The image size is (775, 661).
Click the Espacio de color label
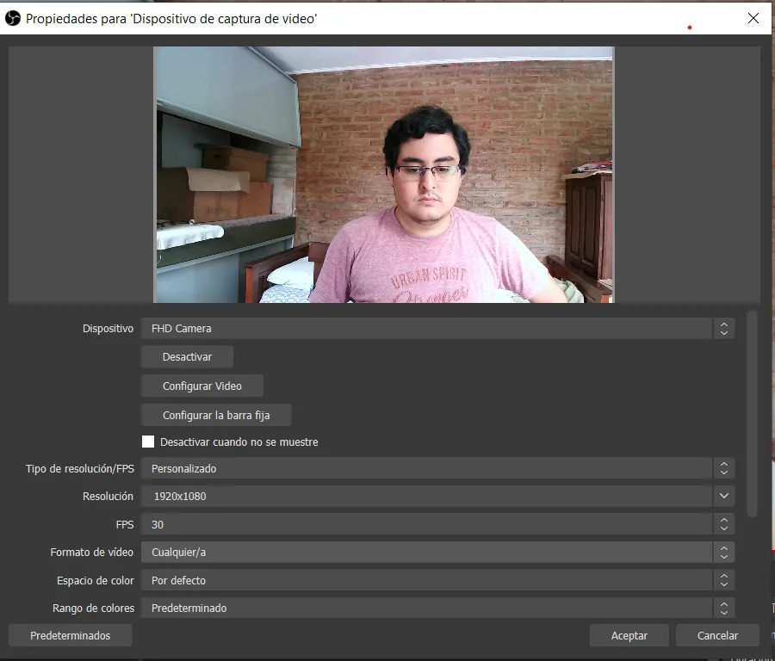95,580
